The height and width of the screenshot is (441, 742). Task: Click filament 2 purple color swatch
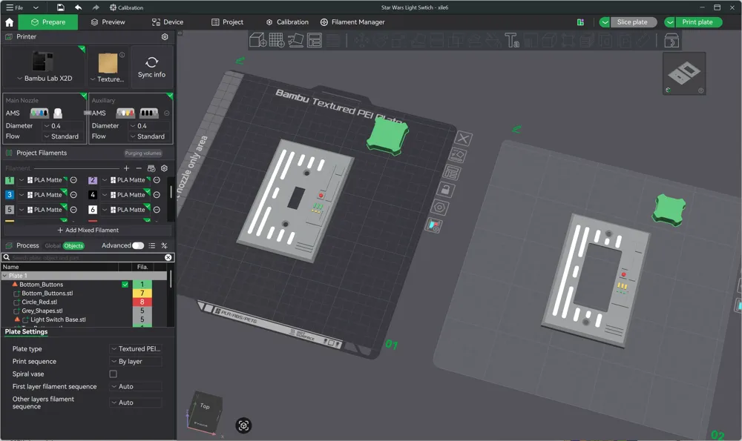pyautogui.click(x=93, y=180)
